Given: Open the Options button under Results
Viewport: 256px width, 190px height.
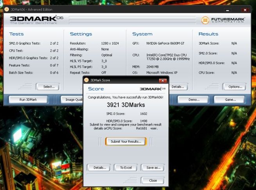Looking at the screenshot, I should click(235, 87).
